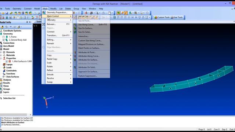Choose Mapped Divisions on Surface...
The height and width of the screenshot is (132, 235).
pos(91,44)
